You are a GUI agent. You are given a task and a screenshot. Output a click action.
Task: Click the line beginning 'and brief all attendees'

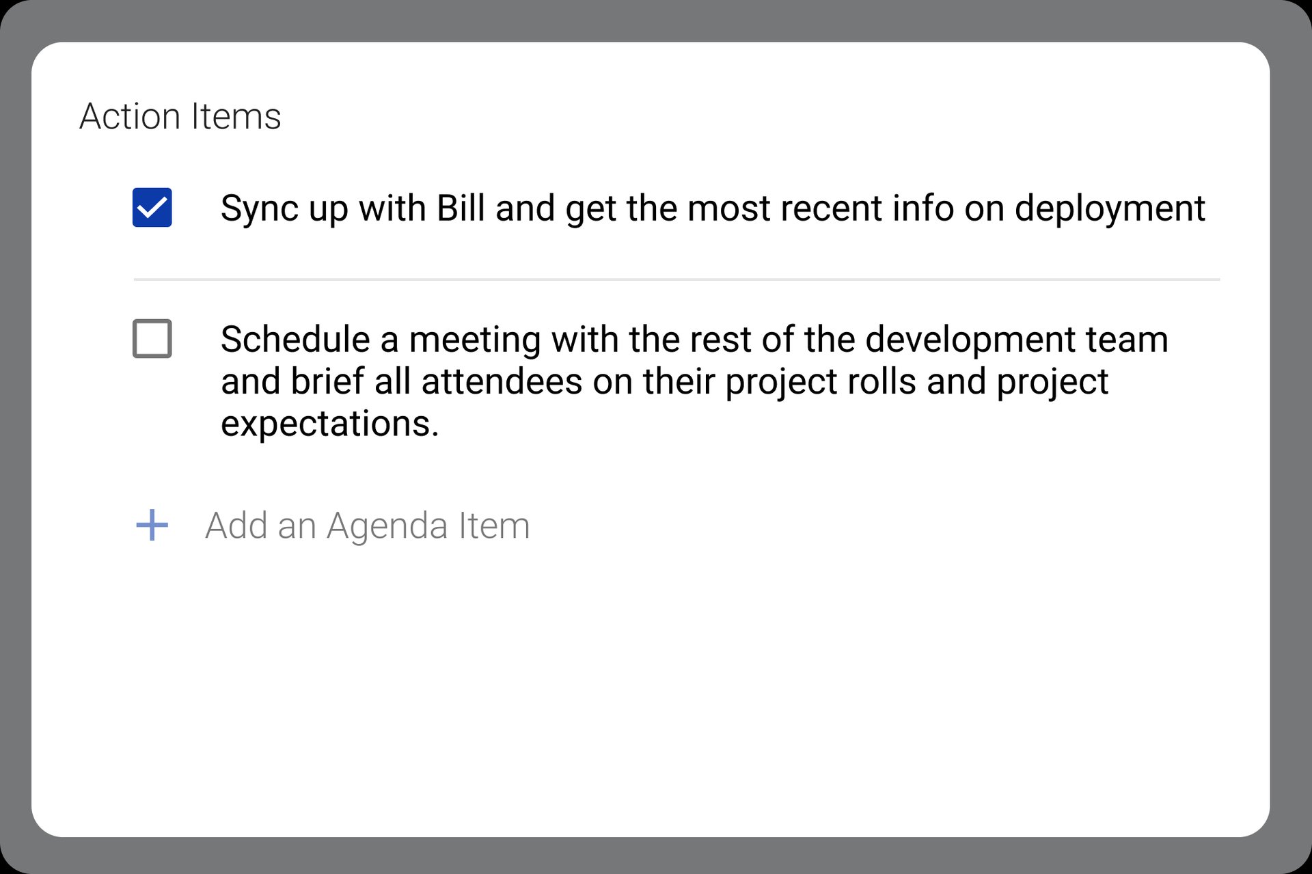[x=664, y=381]
